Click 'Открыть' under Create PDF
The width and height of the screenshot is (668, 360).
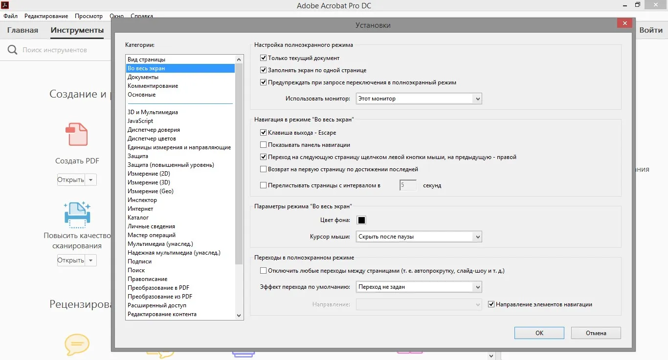tap(71, 180)
